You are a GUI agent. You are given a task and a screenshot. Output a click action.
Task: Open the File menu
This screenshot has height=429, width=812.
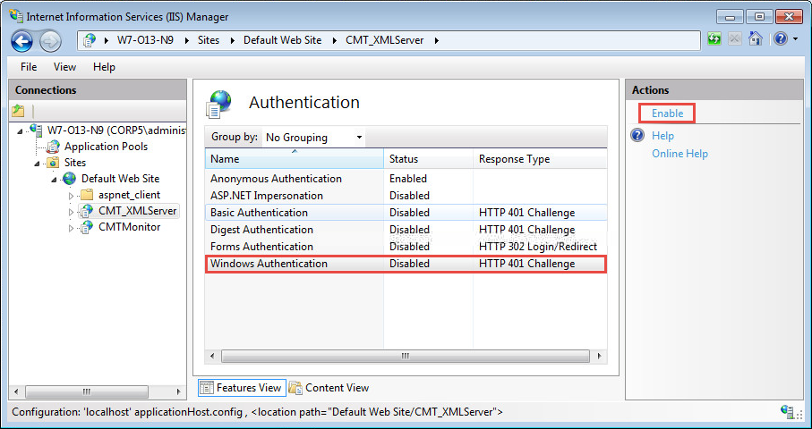coord(29,67)
